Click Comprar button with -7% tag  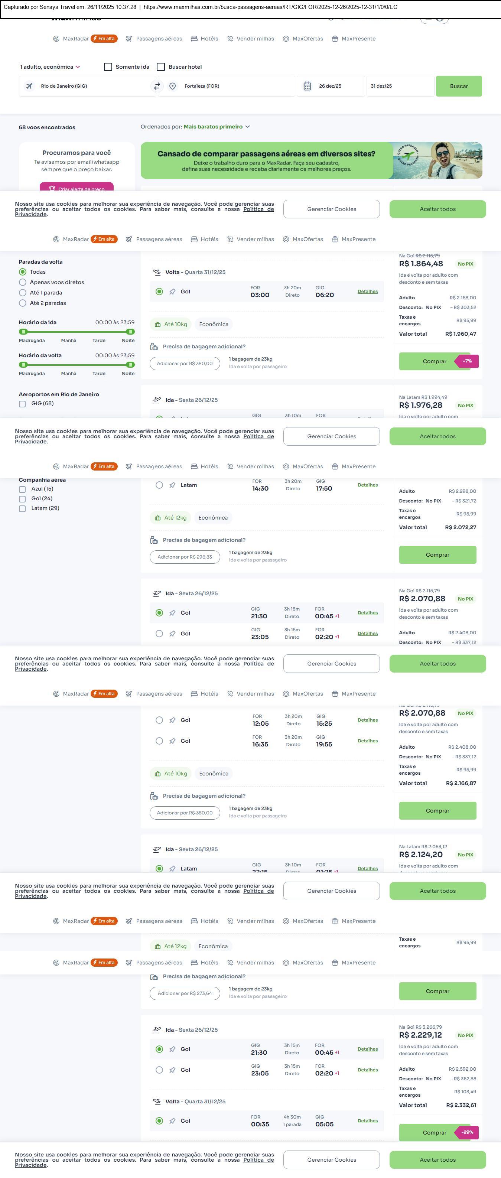[434, 361]
